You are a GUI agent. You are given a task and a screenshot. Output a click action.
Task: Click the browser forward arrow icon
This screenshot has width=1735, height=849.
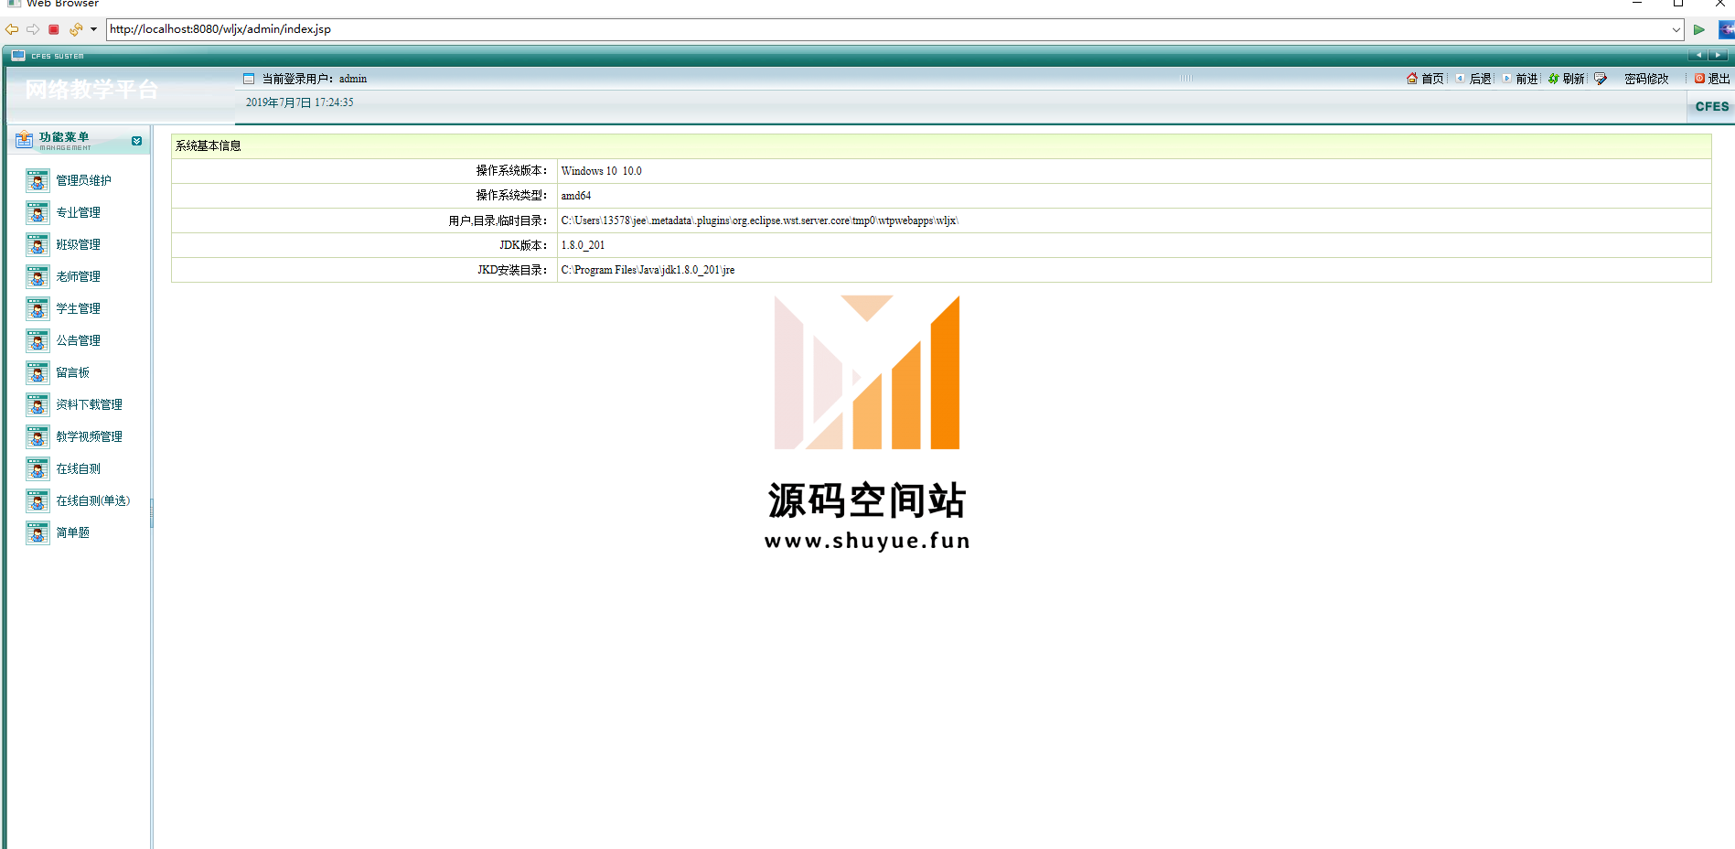click(33, 29)
